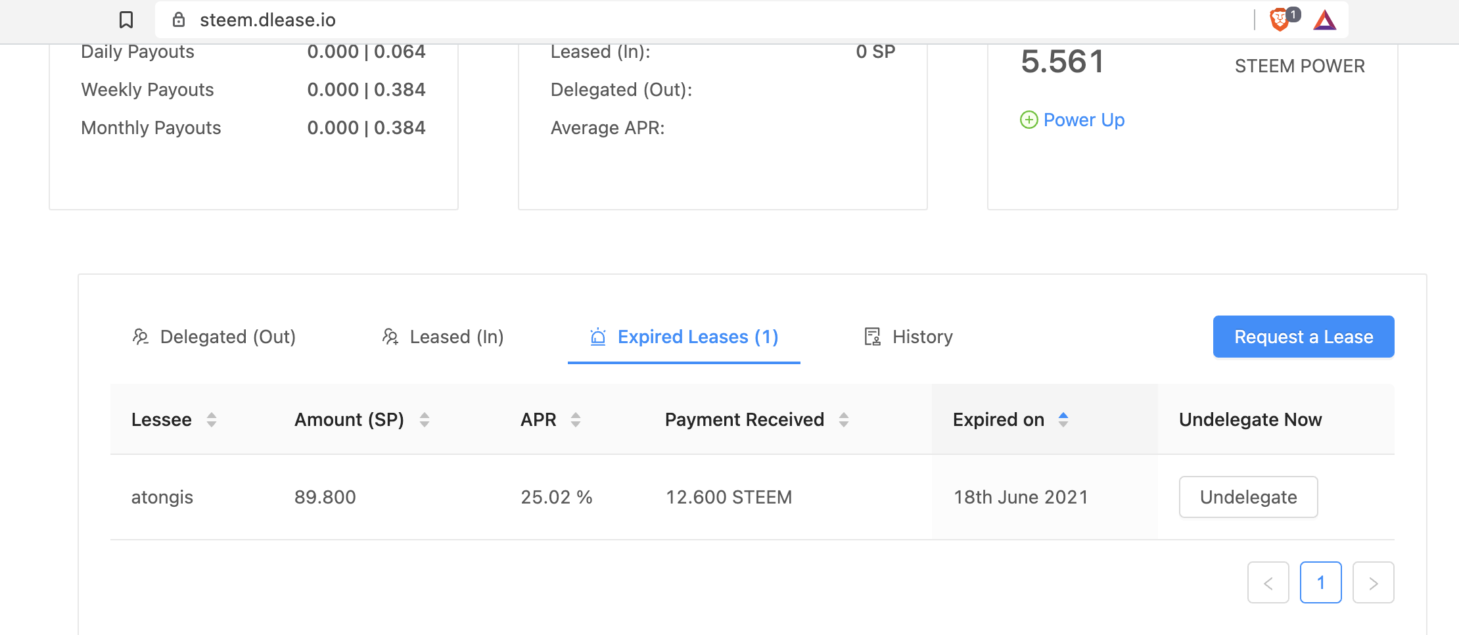Go to next page of leases
This screenshot has width=1459, height=635.
(1373, 582)
